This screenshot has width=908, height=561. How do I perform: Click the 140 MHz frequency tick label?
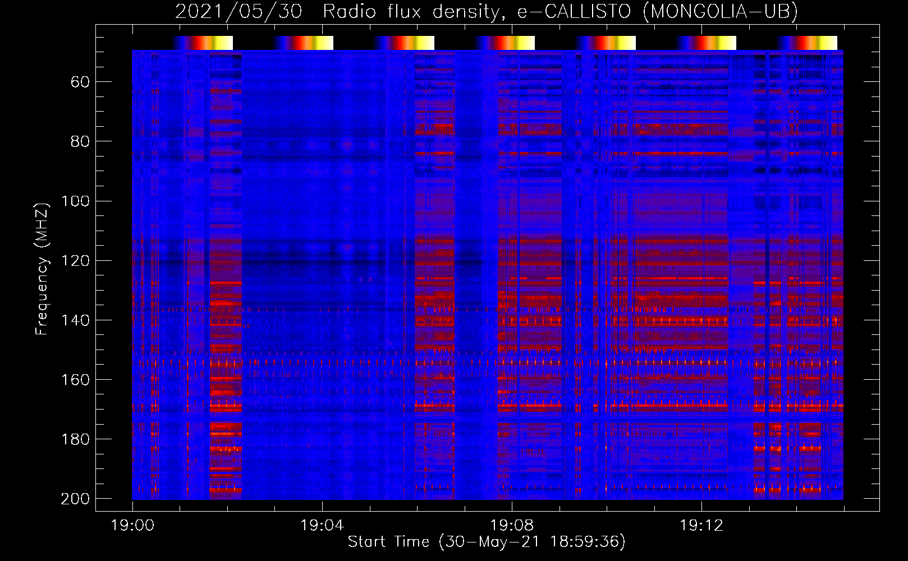[76, 320]
